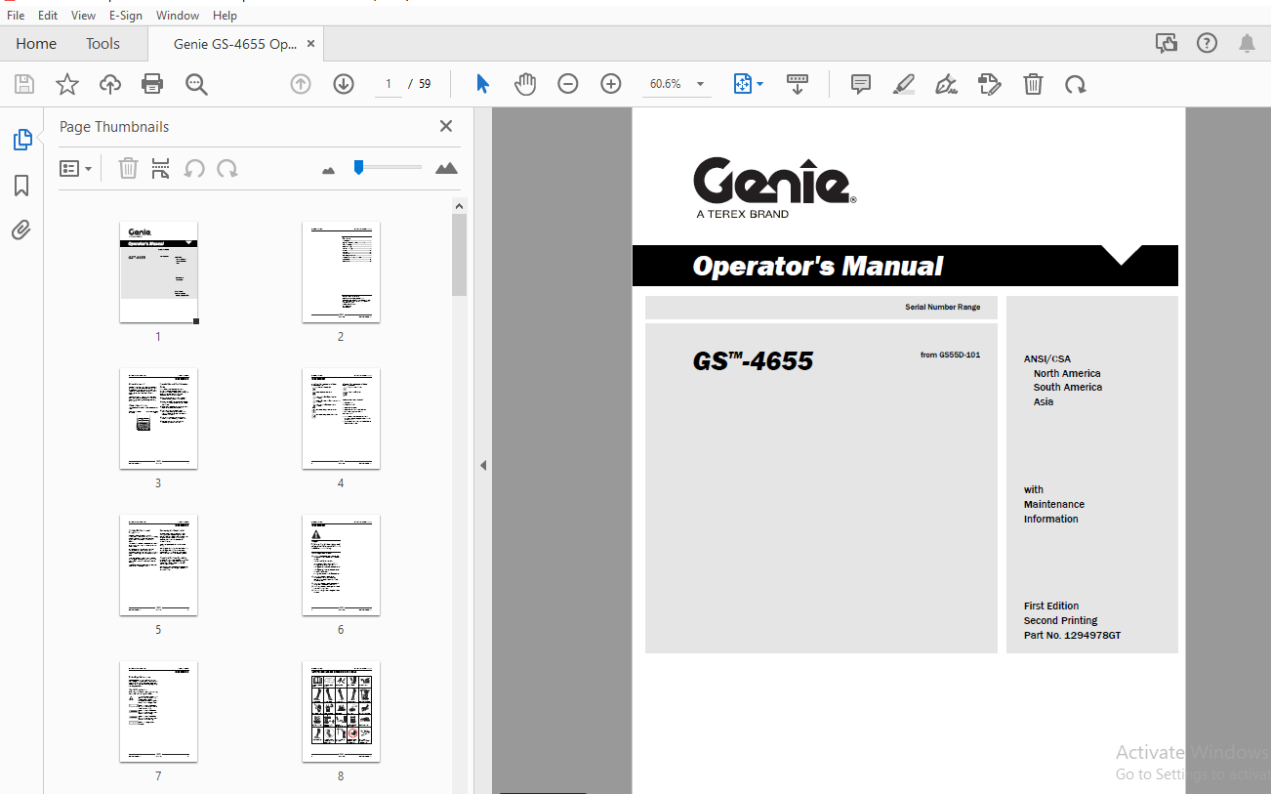Delete page with trash icon in toolbar
Screen dimensions: 1271x794
tap(1033, 84)
